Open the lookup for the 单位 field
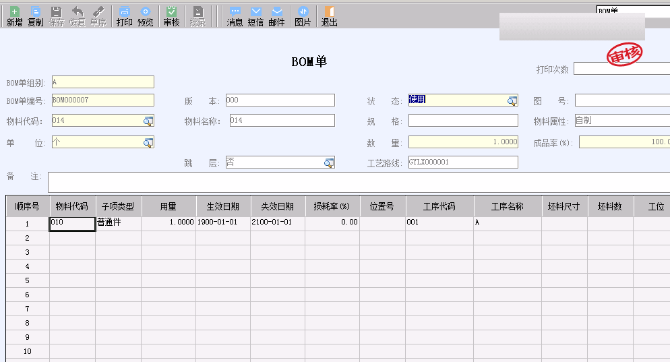670x362 pixels. pyautogui.click(x=148, y=143)
